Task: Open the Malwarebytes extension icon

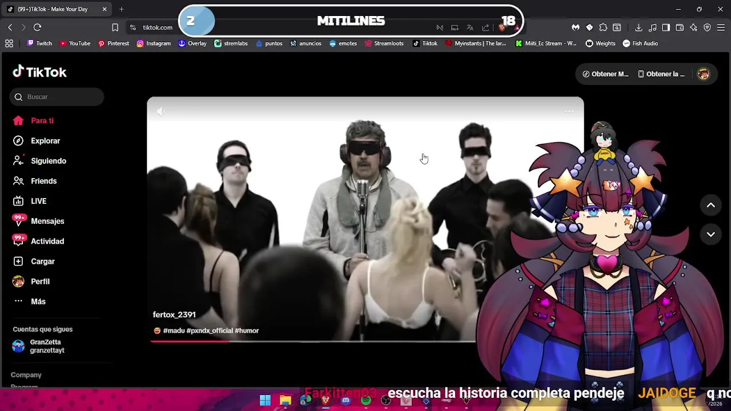Action: coord(576,27)
